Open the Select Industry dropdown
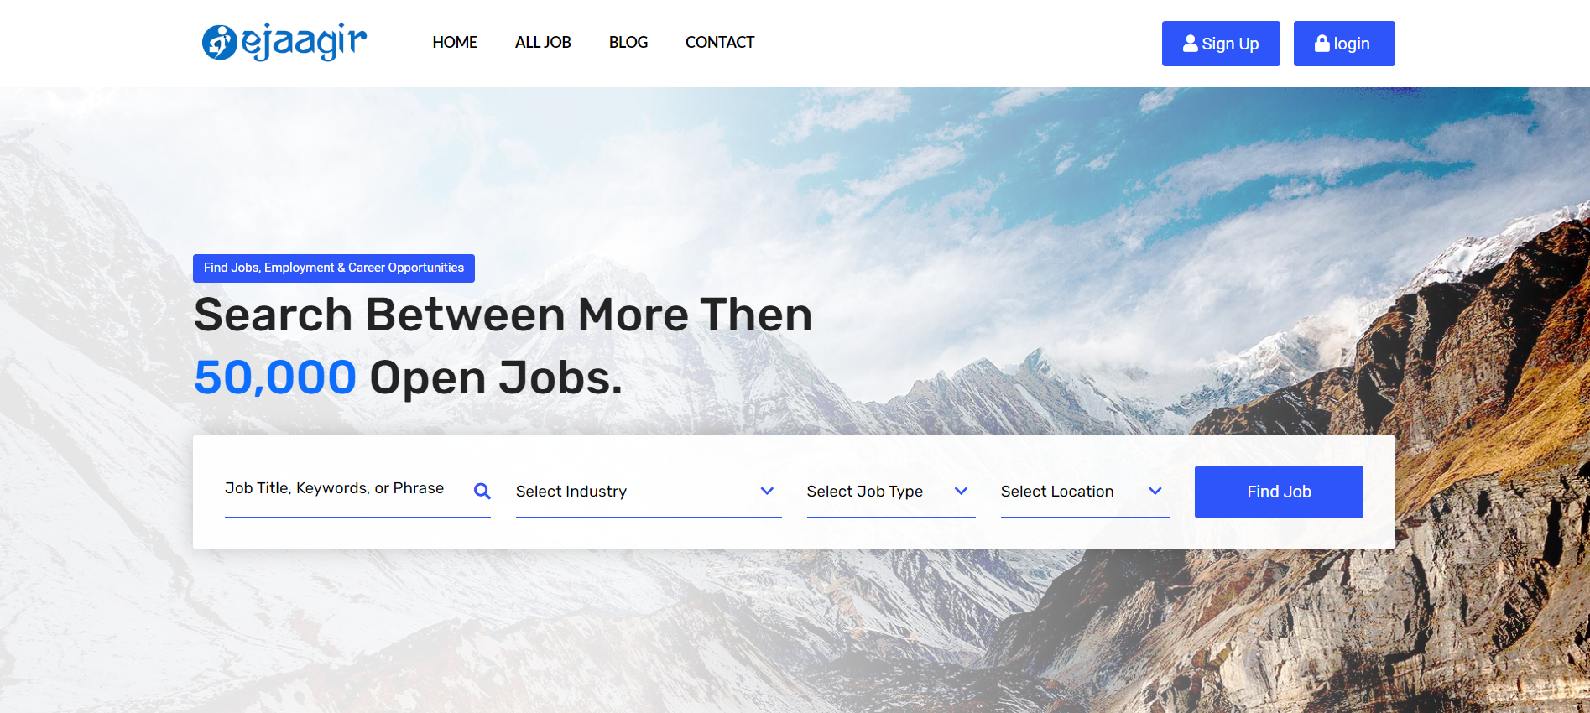Screen dimensions: 1590x713 [649, 491]
